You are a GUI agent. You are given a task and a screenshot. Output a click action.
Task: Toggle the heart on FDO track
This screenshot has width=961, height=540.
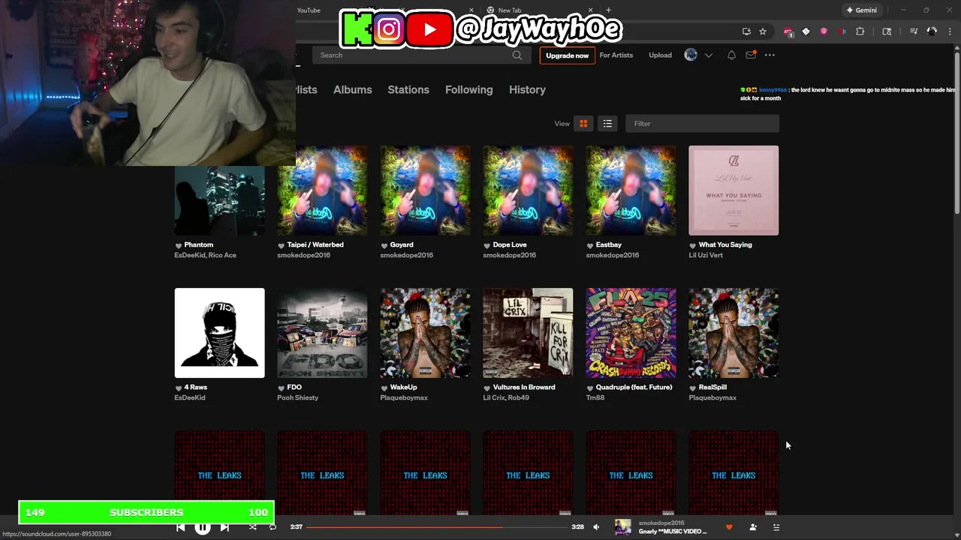[x=282, y=388]
